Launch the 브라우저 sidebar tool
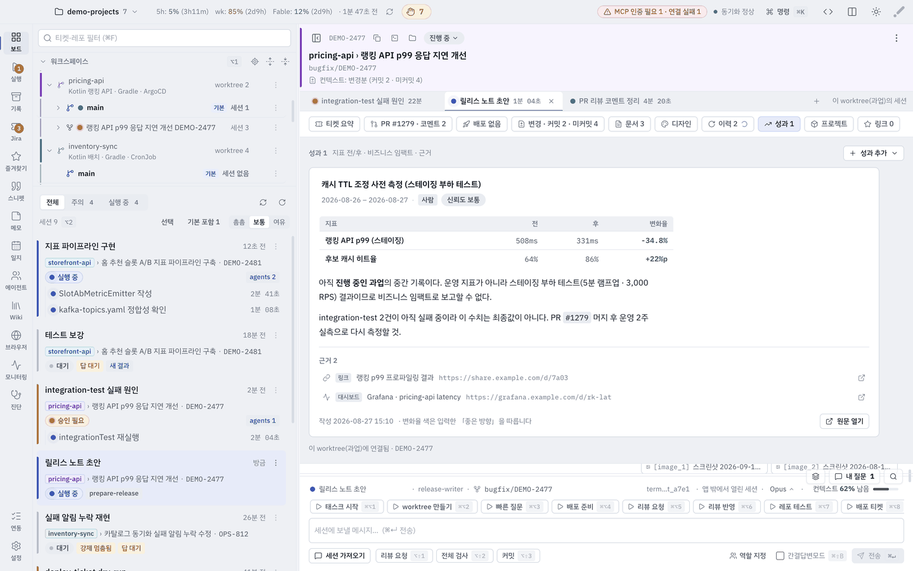 click(16, 341)
